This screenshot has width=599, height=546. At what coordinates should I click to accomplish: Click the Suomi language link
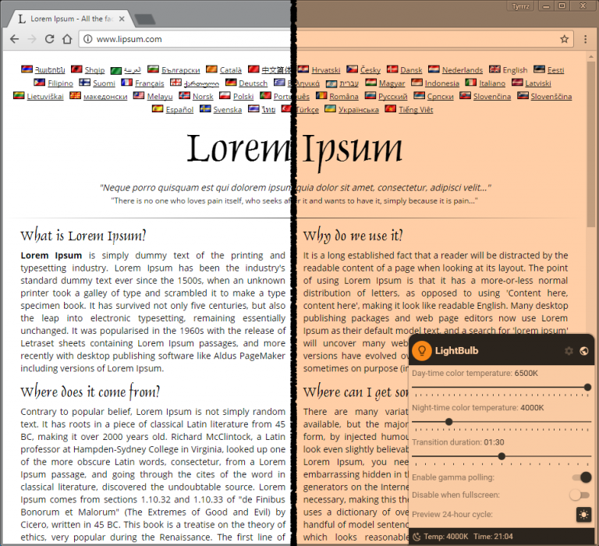pos(104,83)
